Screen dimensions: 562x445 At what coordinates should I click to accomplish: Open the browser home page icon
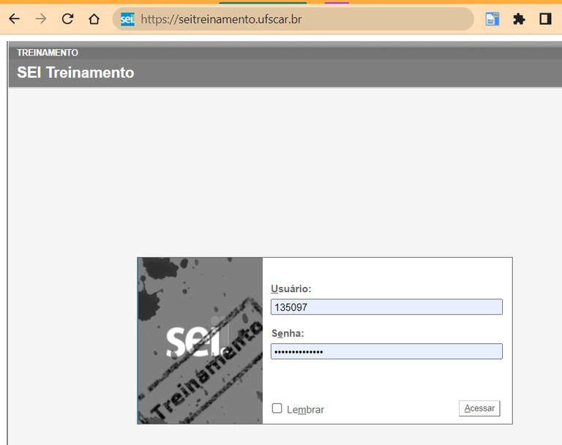pyautogui.click(x=94, y=18)
